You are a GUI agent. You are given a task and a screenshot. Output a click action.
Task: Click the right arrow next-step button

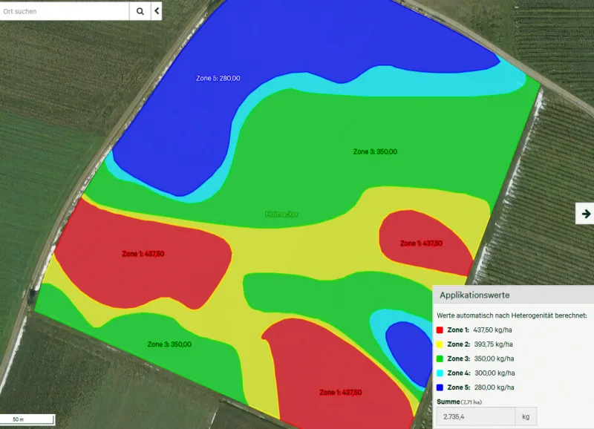tap(586, 214)
